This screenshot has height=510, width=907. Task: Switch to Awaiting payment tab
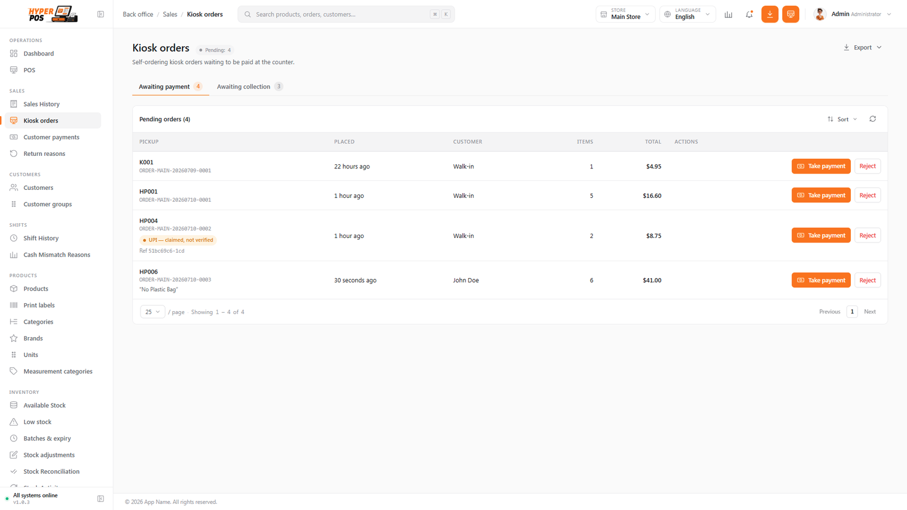tap(171, 87)
